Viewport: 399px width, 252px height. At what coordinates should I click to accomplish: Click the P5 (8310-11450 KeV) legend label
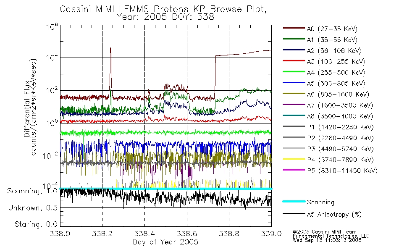[x=342, y=171]
